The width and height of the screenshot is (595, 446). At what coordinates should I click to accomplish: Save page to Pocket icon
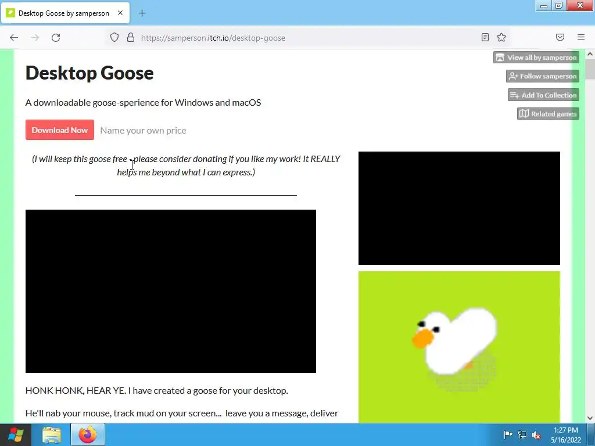[x=560, y=37]
